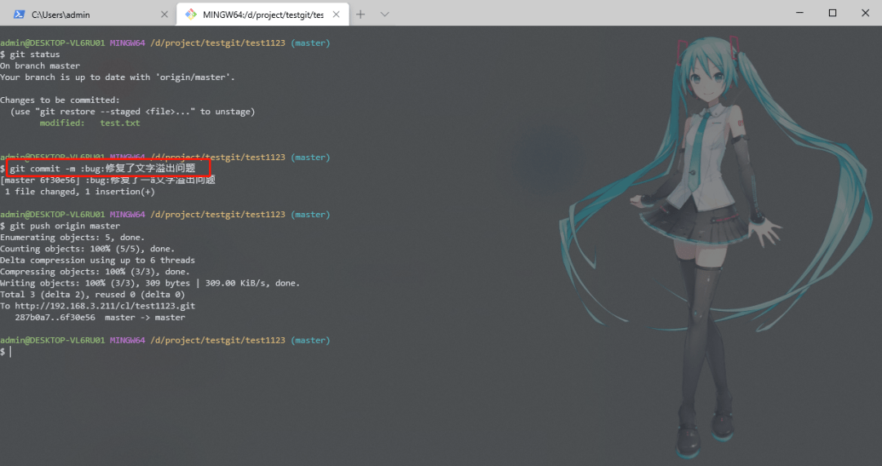Open a new terminal tab with plus
The image size is (882, 466).
point(361,15)
